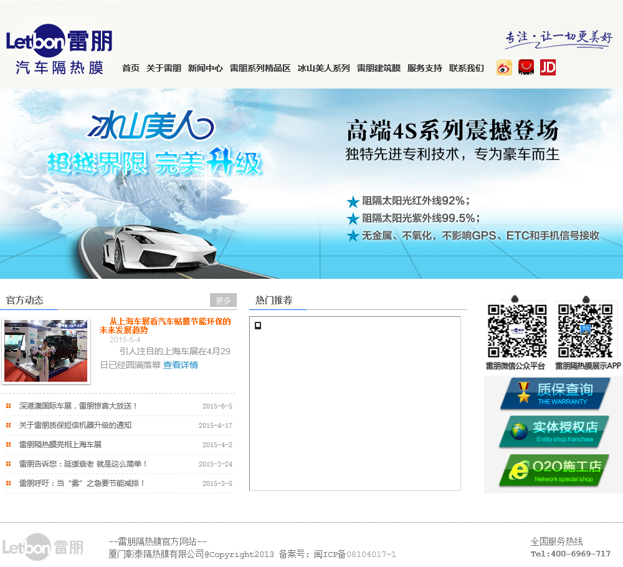Viewport: 623px width, 567px height.
Task: Click the orange bullet beside 雷朋隔热膜亮相上海车展
Action: tap(8, 445)
